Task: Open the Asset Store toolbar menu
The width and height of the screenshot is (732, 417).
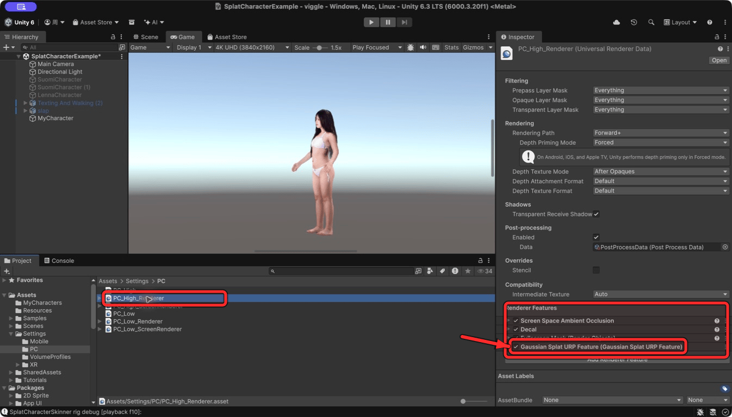Action: click(x=96, y=22)
